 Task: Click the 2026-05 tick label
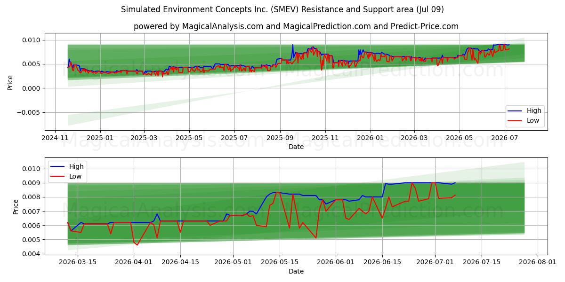459,137
